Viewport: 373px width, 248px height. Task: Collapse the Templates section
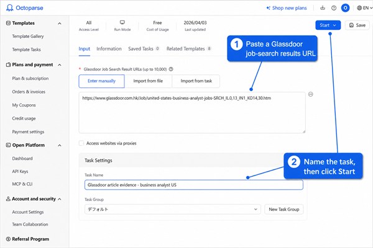(60, 24)
